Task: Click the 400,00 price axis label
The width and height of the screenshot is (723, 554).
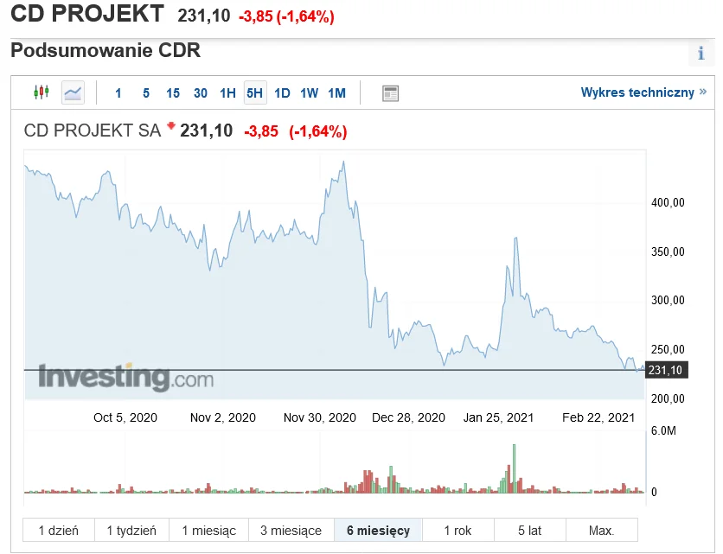Action: pyautogui.click(x=668, y=202)
